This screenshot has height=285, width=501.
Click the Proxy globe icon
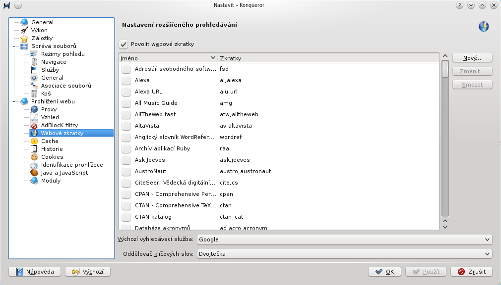coord(34,109)
